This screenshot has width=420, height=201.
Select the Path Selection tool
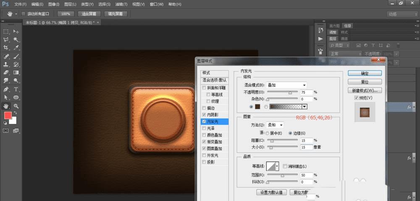pos(5,97)
